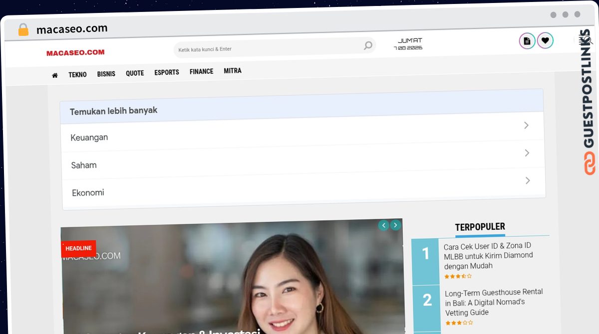599x334 pixels.
Task: Expand the Saham row chevron
Action: pos(527,153)
